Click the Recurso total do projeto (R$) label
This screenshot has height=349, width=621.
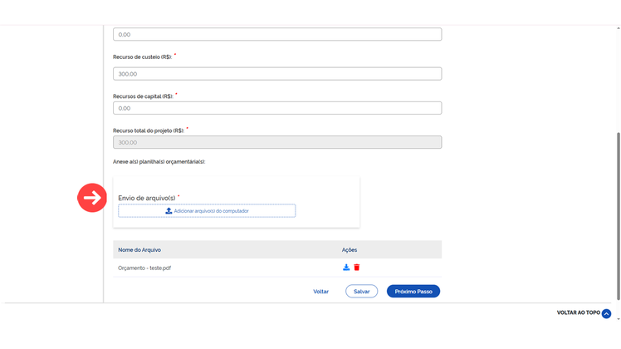[149, 130]
